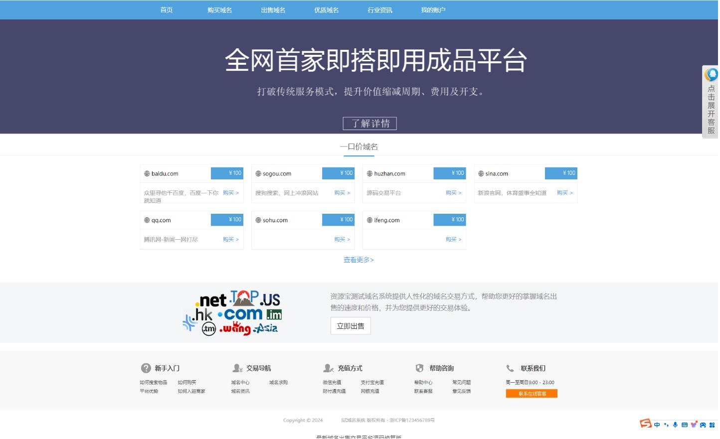Toggle punctuation mode in the Sogou bar
The height and width of the screenshot is (439, 720).
(x=666, y=425)
